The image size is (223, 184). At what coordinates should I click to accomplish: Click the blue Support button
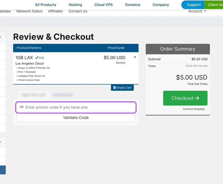(193, 5)
